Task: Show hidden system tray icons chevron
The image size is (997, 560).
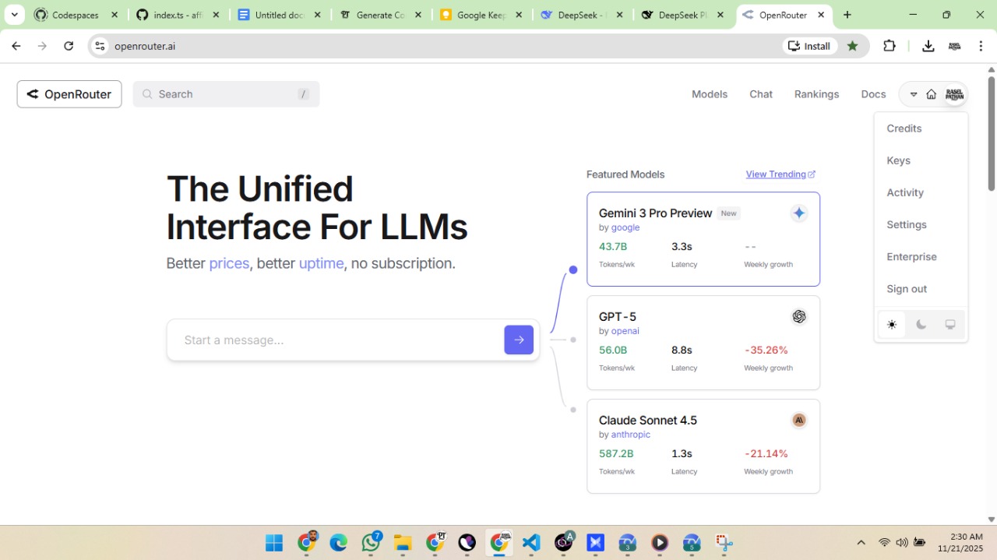Action: [861, 543]
